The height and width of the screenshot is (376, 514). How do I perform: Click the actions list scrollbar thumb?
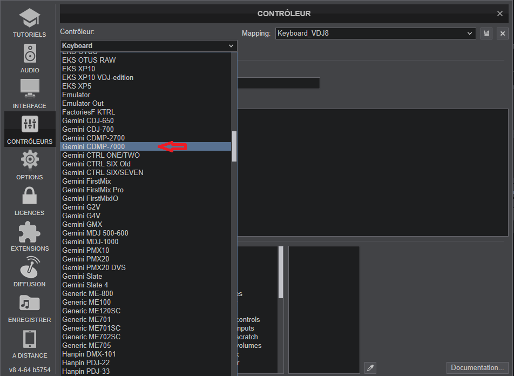tap(281, 272)
